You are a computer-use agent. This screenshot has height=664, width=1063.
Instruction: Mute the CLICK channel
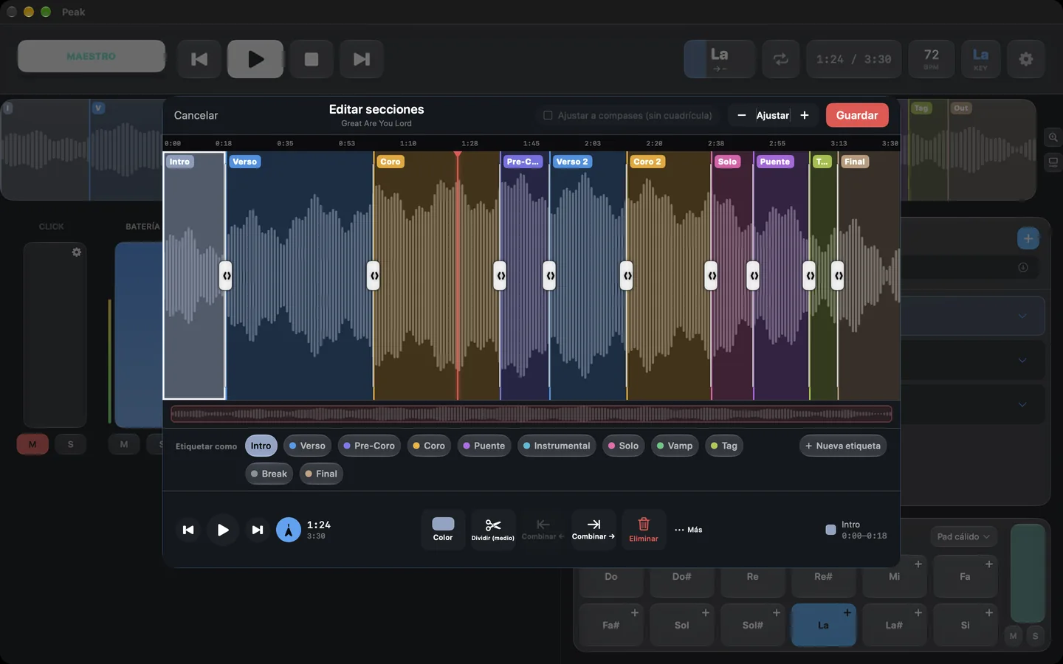[x=32, y=444]
